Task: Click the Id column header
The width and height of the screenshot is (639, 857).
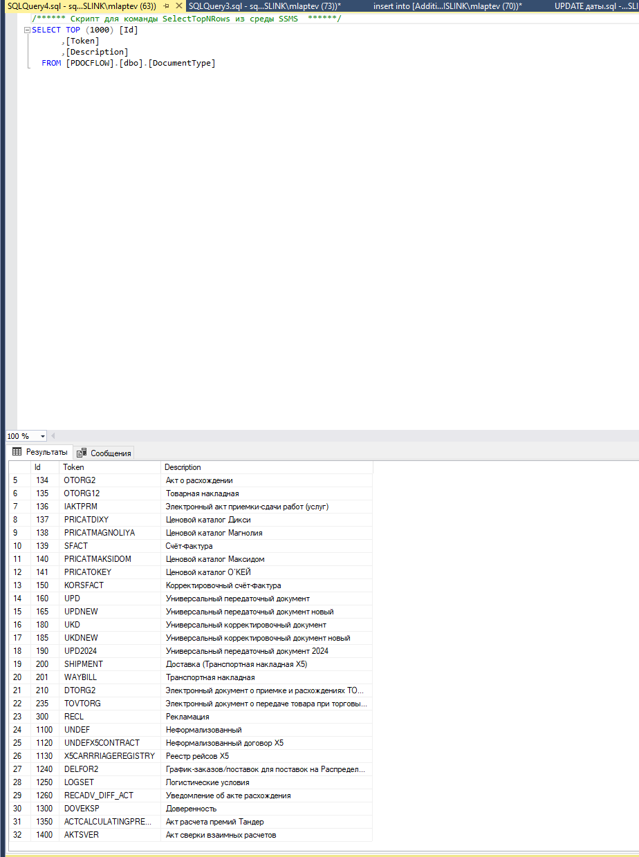Action: tap(45, 467)
